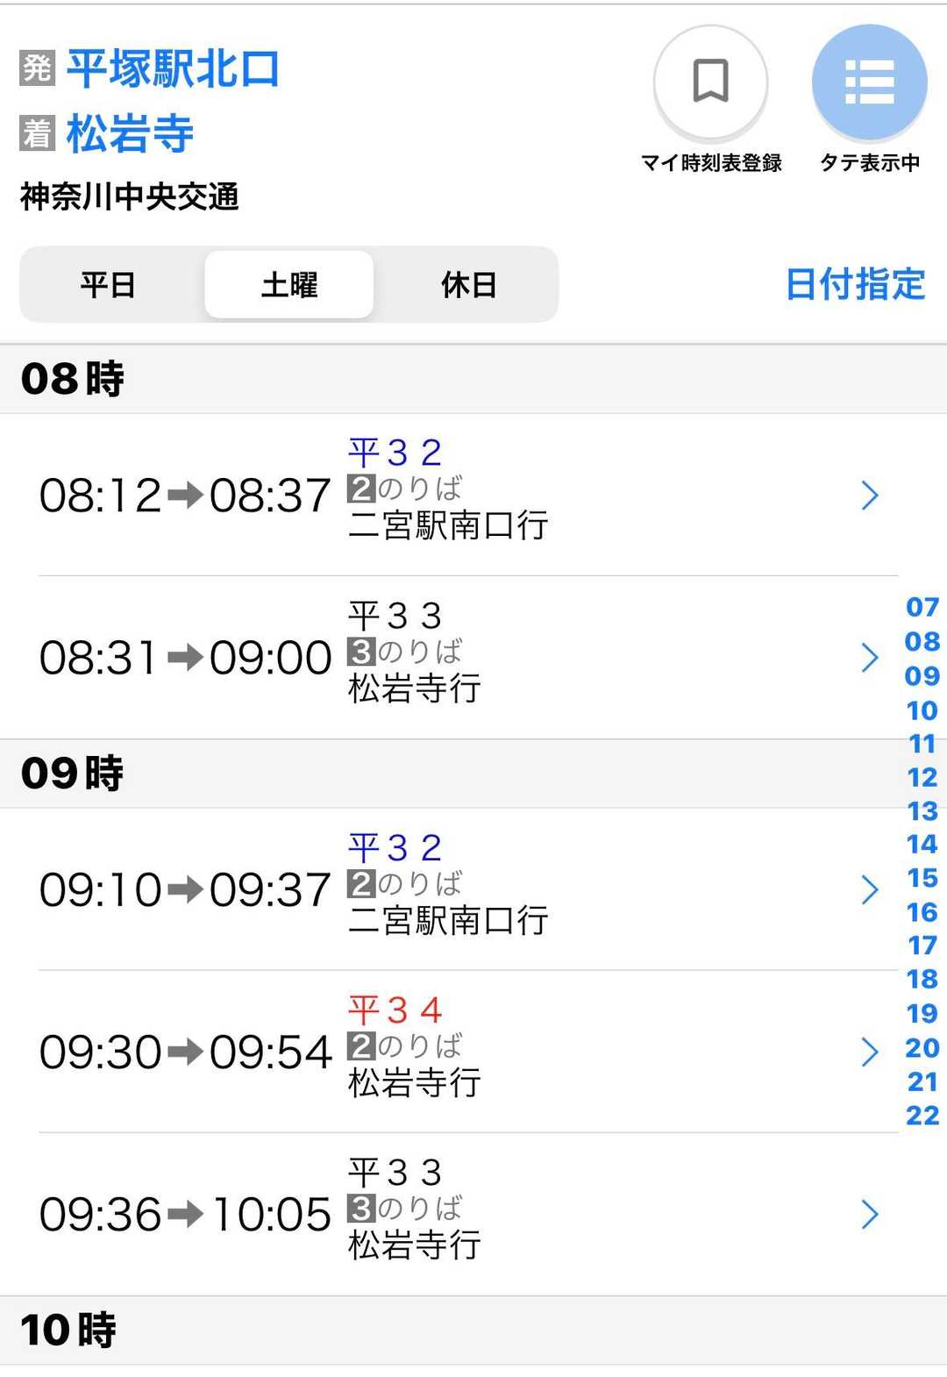Tap the bookmark icon for マイ時刻表登録
Screen dimensions: 947x1377
click(x=710, y=82)
